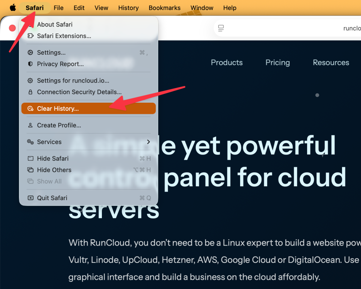Click the clock icon next to Clear History
Viewport: 361px width, 289px height.
[31, 108]
